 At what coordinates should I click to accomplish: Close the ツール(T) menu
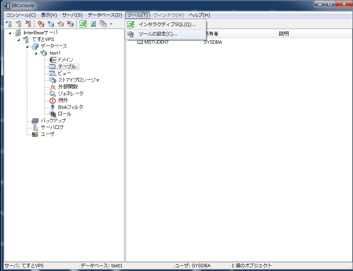[x=138, y=15]
